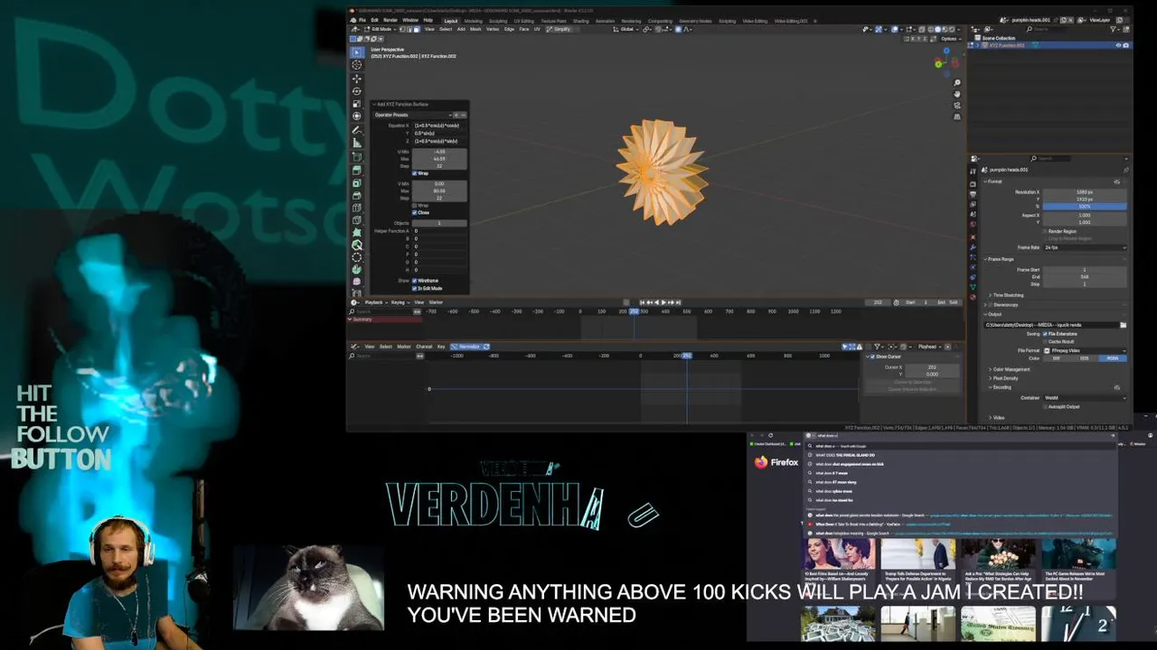The width and height of the screenshot is (1157, 650).
Task: Open the viewport Options button
Action: pyautogui.click(x=949, y=38)
